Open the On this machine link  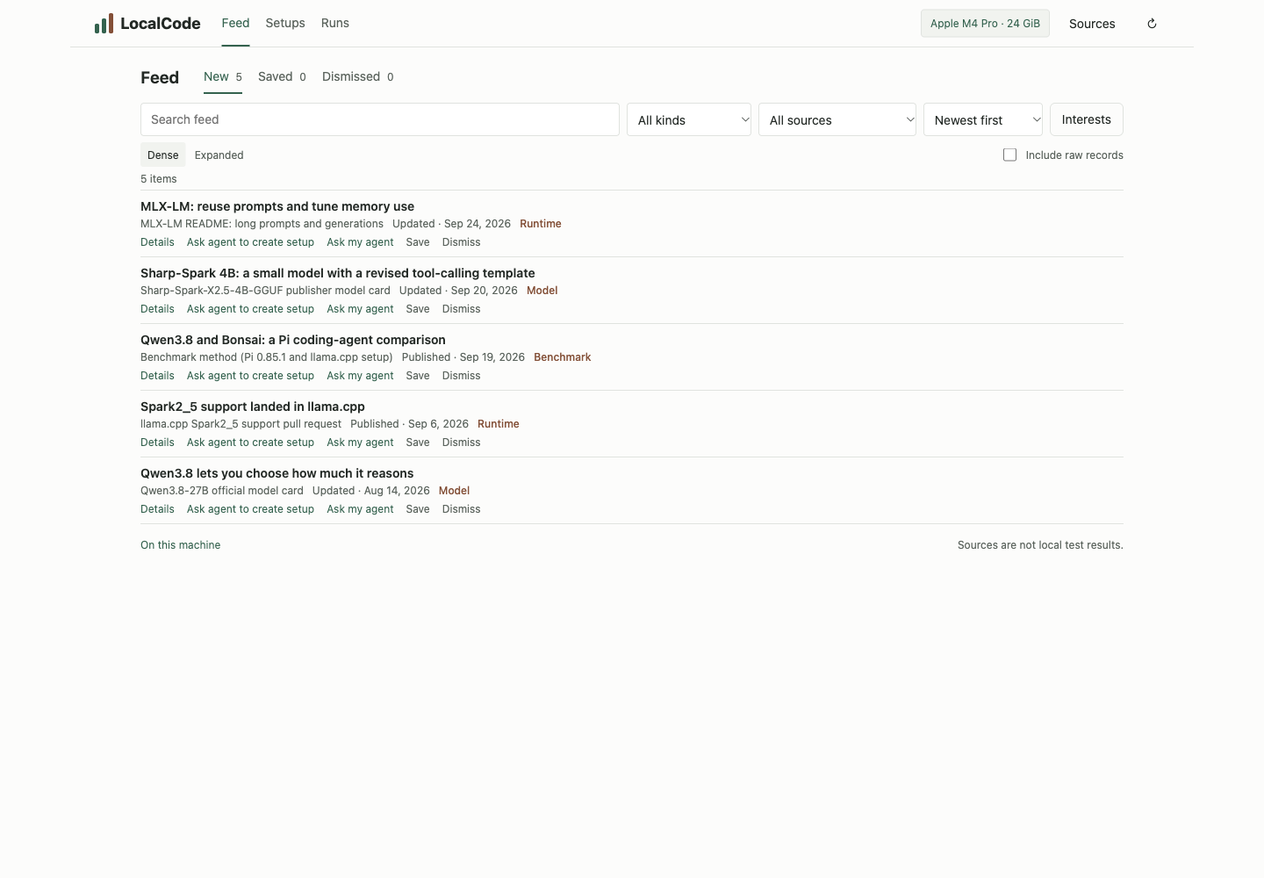click(181, 545)
